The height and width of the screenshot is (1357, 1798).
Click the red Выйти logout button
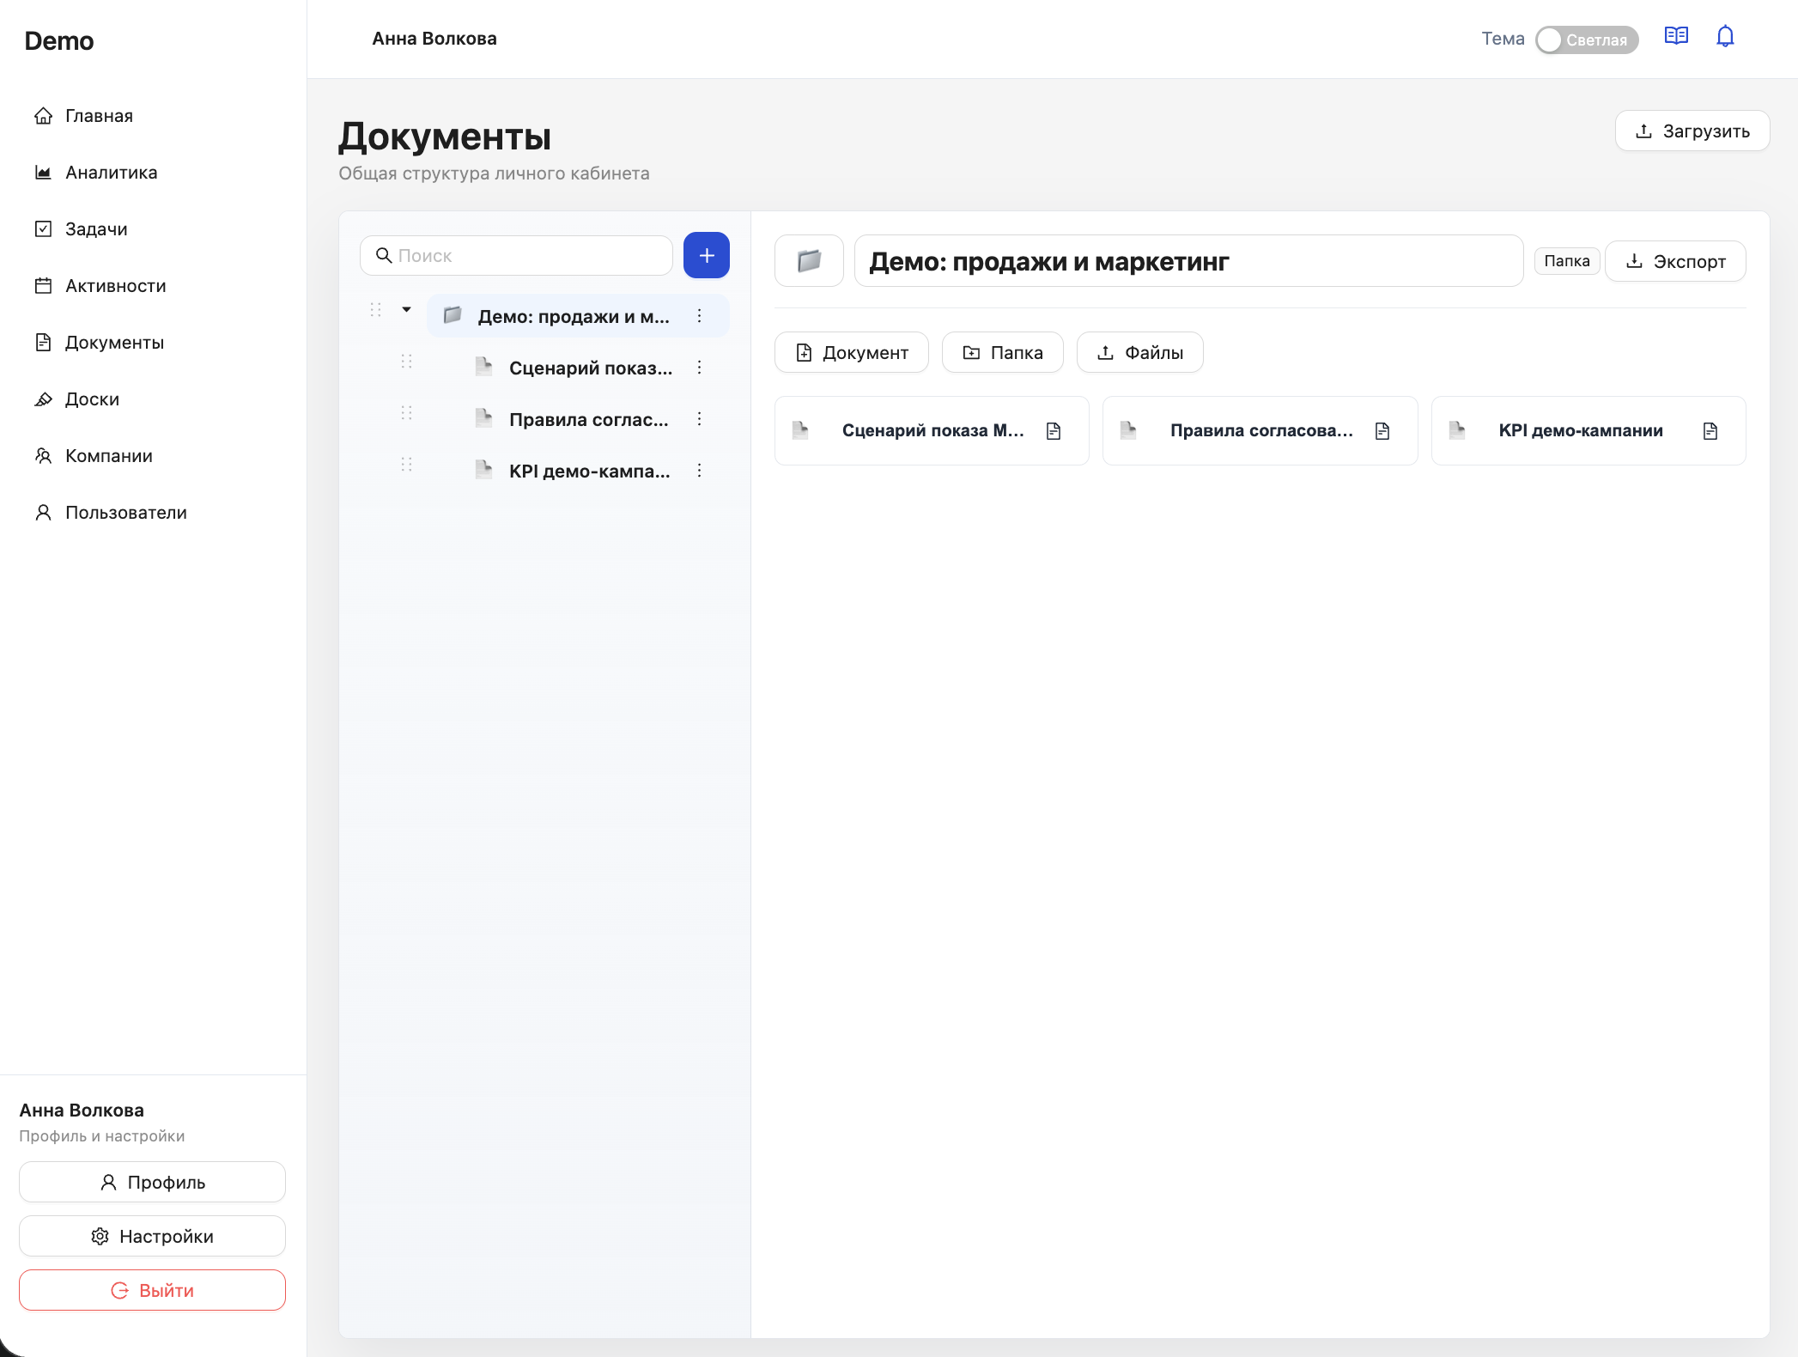(152, 1290)
